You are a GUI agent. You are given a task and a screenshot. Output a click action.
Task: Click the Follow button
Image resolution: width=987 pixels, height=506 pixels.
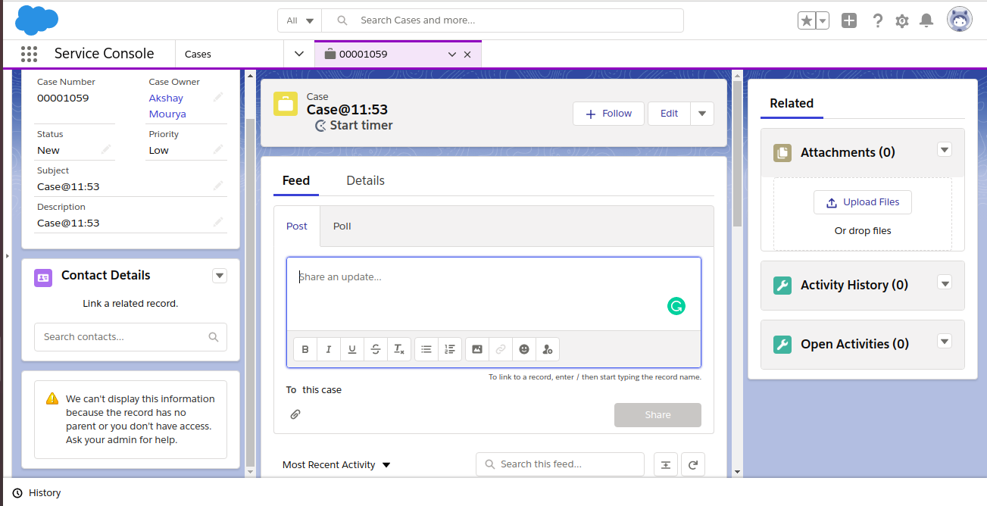(x=608, y=114)
